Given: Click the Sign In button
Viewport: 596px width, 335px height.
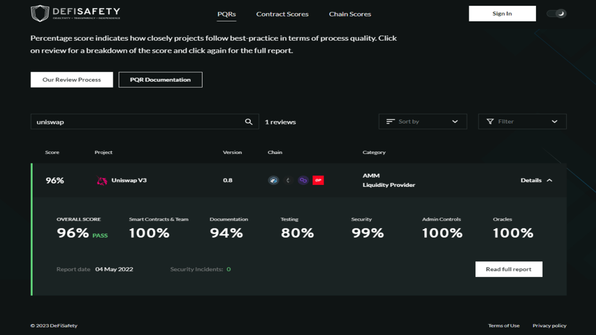Looking at the screenshot, I should pyautogui.click(x=502, y=13).
